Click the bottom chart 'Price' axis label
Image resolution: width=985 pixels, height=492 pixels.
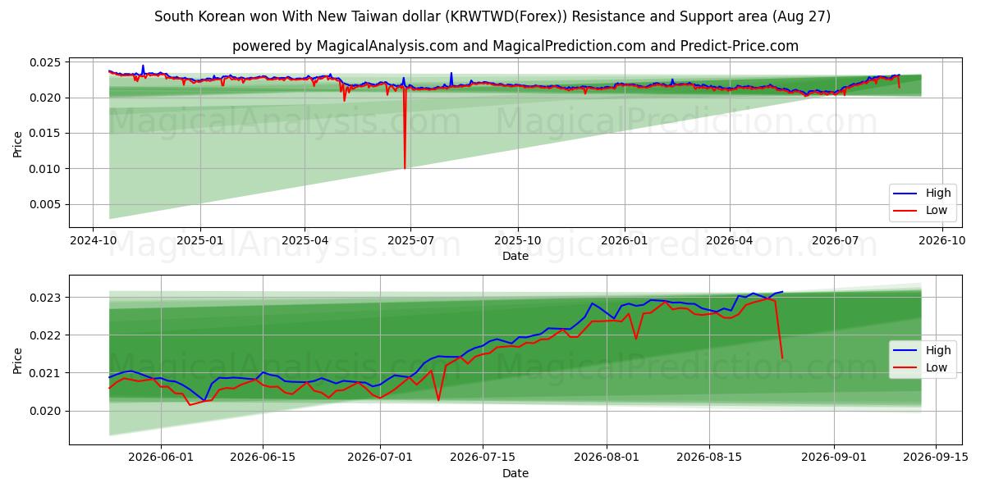tap(18, 359)
